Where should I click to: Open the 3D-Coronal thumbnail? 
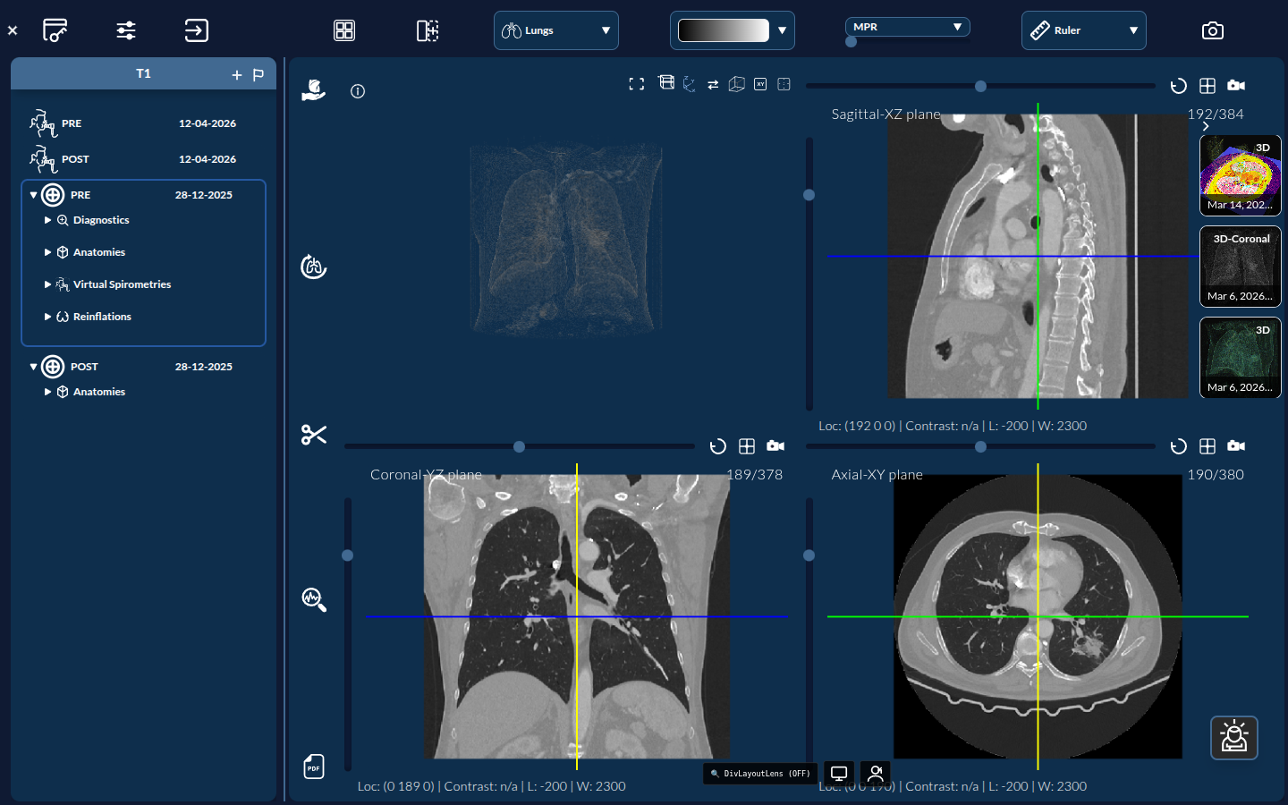click(x=1240, y=267)
